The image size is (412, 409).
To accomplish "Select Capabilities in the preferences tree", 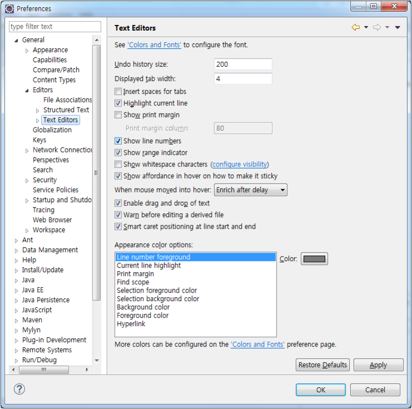I will tap(50, 60).
